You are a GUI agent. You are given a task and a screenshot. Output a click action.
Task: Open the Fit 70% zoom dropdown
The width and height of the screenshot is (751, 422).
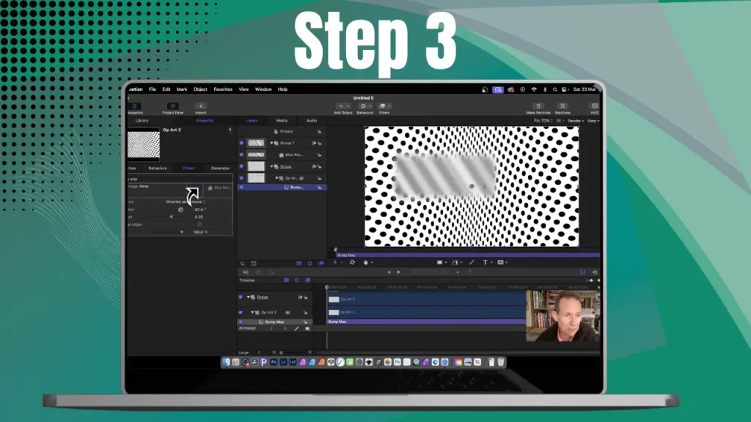coord(543,121)
